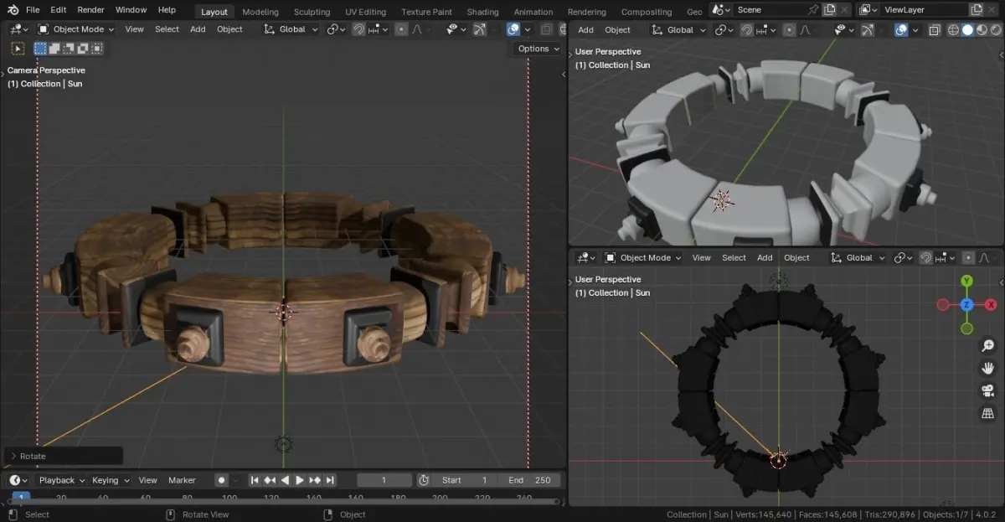Open the Window menu
1005x522 pixels.
tap(131, 10)
